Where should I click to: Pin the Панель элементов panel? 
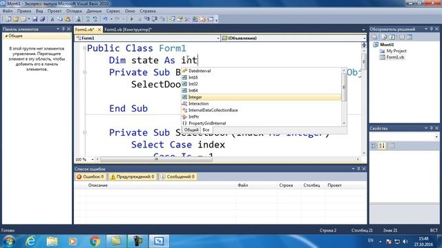click(64, 29)
